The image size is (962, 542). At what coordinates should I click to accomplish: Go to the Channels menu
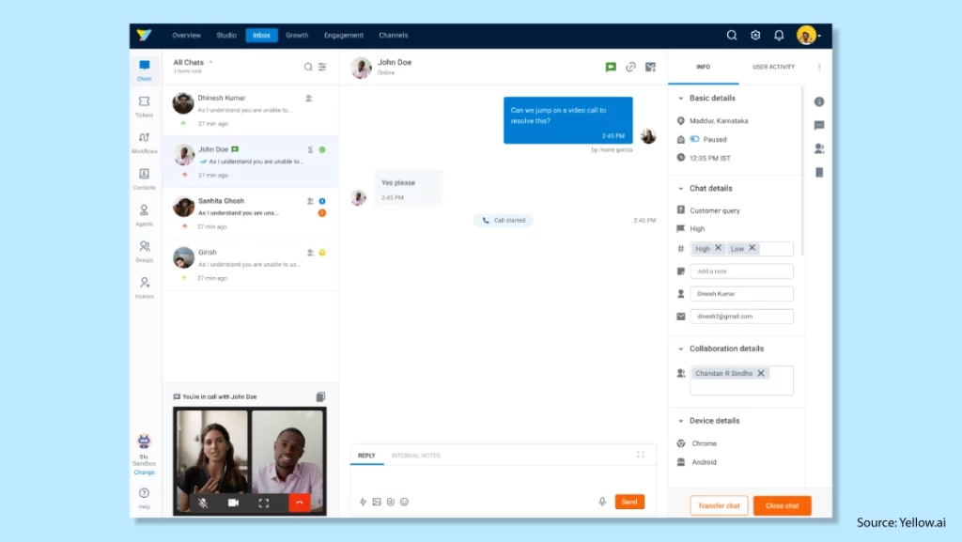coord(394,36)
